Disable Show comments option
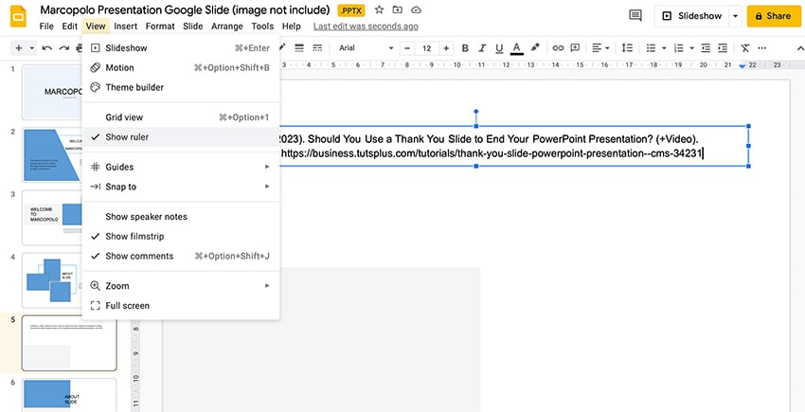 tap(139, 256)
